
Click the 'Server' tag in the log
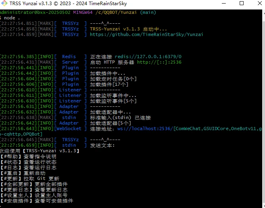pos(70,62)
